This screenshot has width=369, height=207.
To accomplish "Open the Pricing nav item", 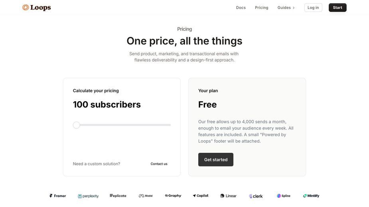I will 261,8.
